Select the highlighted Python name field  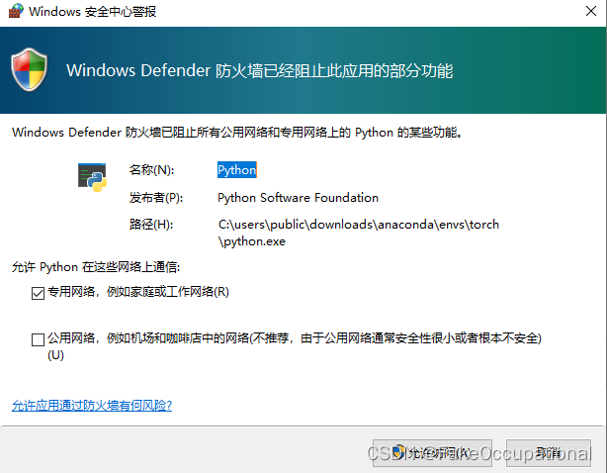tap(237, 170)
